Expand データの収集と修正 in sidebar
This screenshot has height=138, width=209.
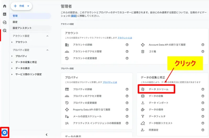click(12, 62)
